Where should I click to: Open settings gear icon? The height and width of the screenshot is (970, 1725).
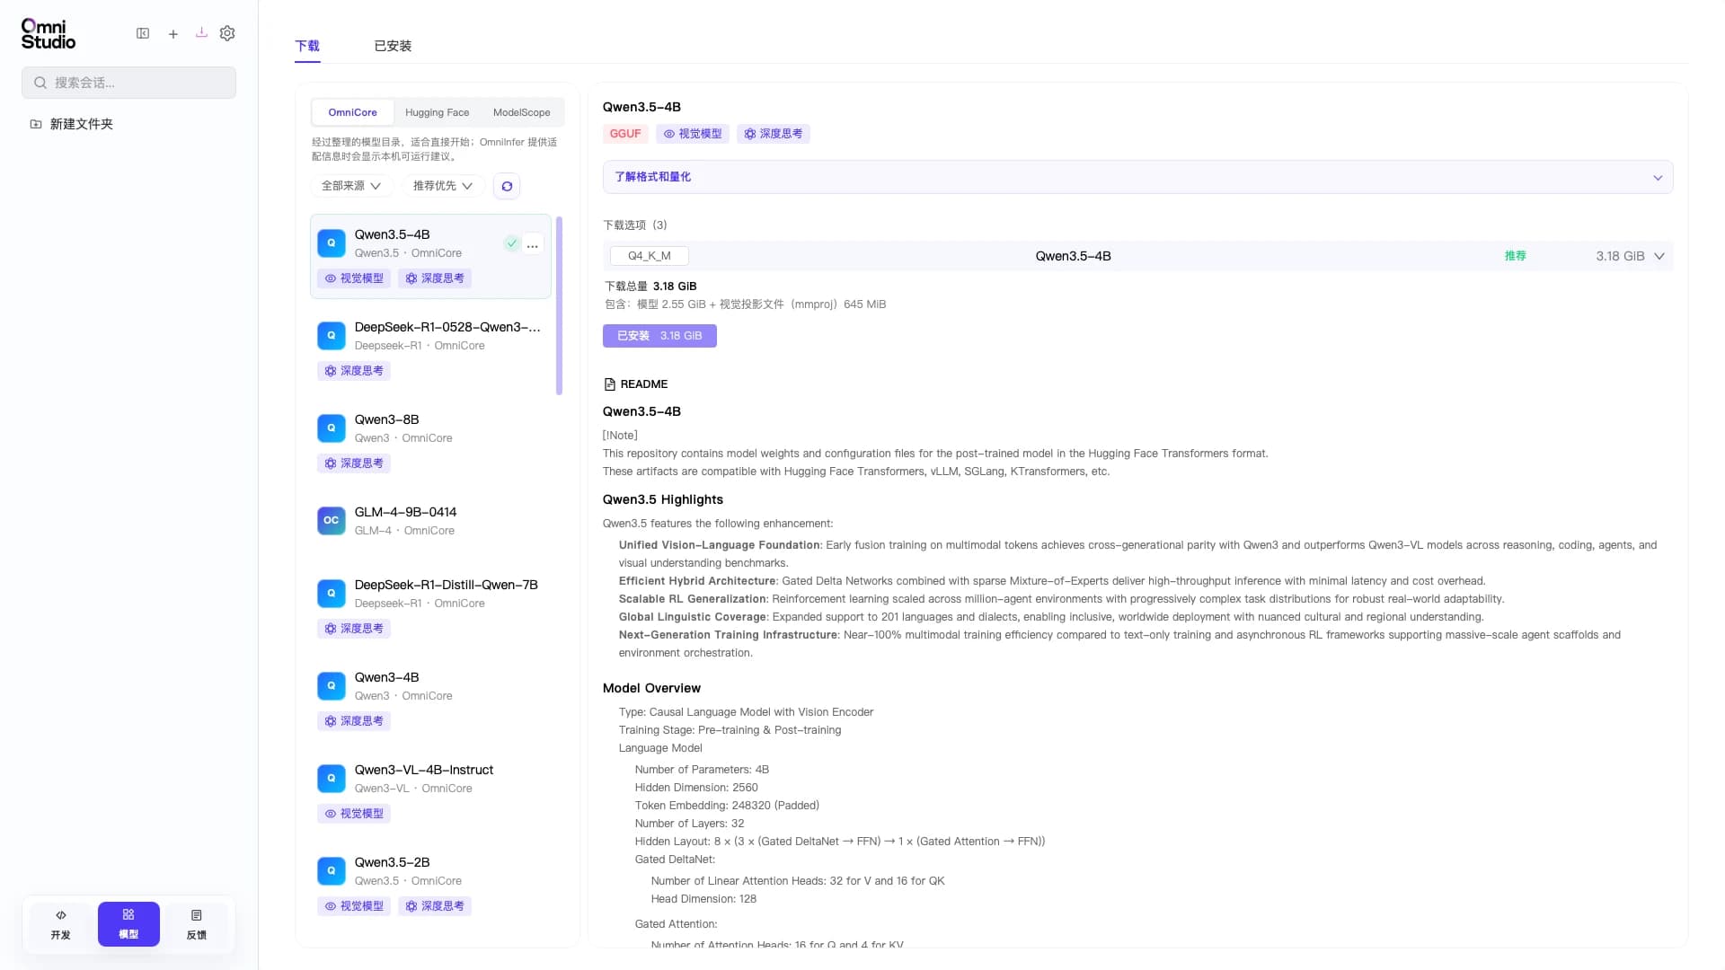click(x=227, y=33)
